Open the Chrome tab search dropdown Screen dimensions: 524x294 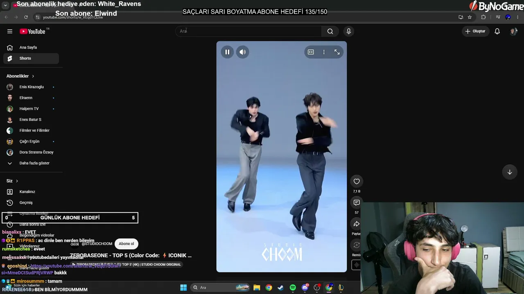coord(5,6)
